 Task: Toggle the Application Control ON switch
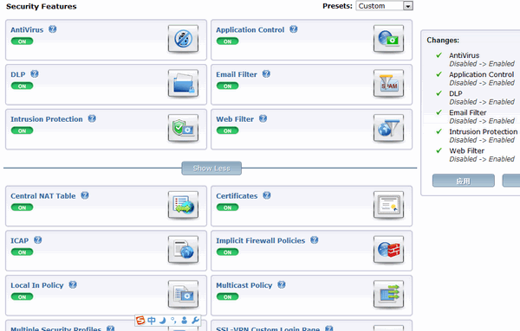tap(227, 41)
